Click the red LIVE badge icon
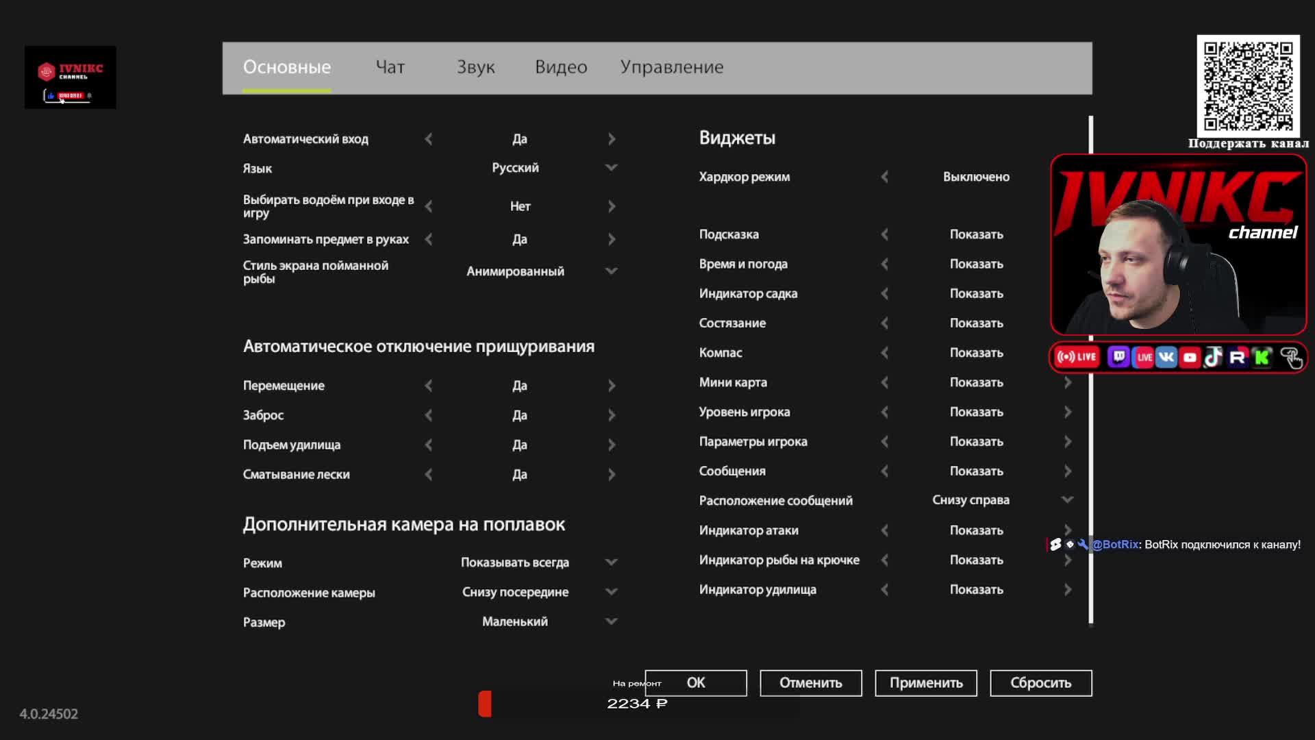This screenshot has height=740, width=1315. tap(1077, 357)
